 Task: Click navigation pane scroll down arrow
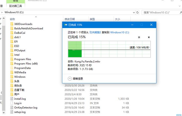click(x=4, y=112)
